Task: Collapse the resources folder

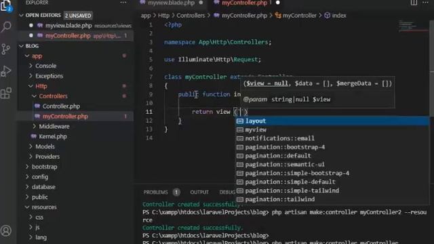Action: point(27,207)
